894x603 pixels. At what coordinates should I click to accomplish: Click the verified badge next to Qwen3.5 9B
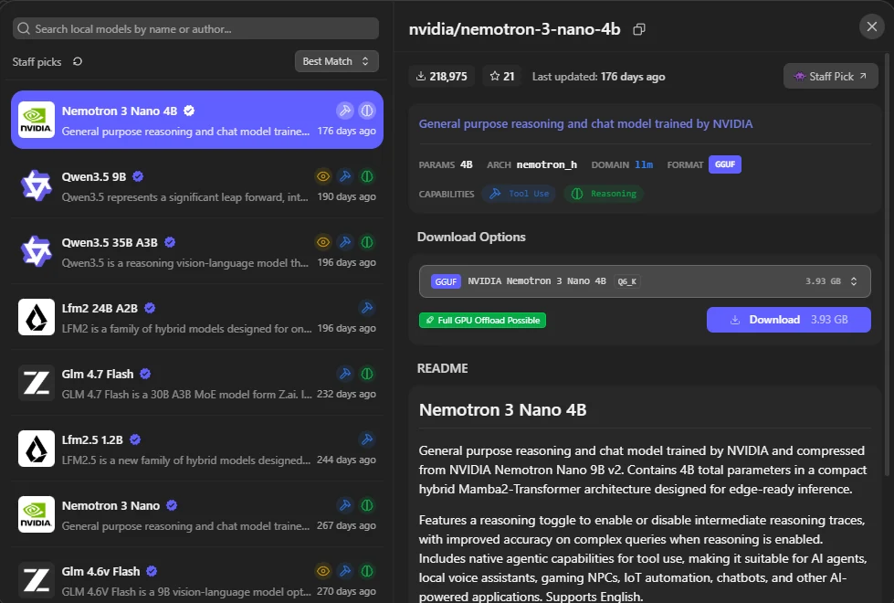pos(138,177)
